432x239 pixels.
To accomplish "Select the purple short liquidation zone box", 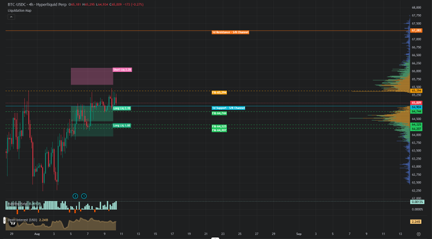I will [92, 76].
